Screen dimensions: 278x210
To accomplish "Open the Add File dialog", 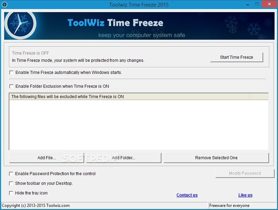I will 47,158.
